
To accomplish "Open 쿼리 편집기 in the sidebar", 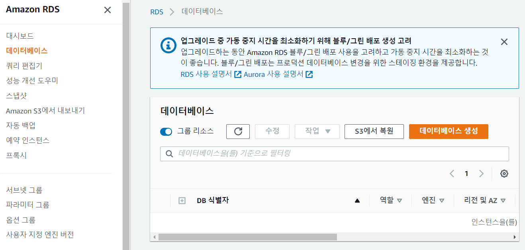I will pos(24,66).
